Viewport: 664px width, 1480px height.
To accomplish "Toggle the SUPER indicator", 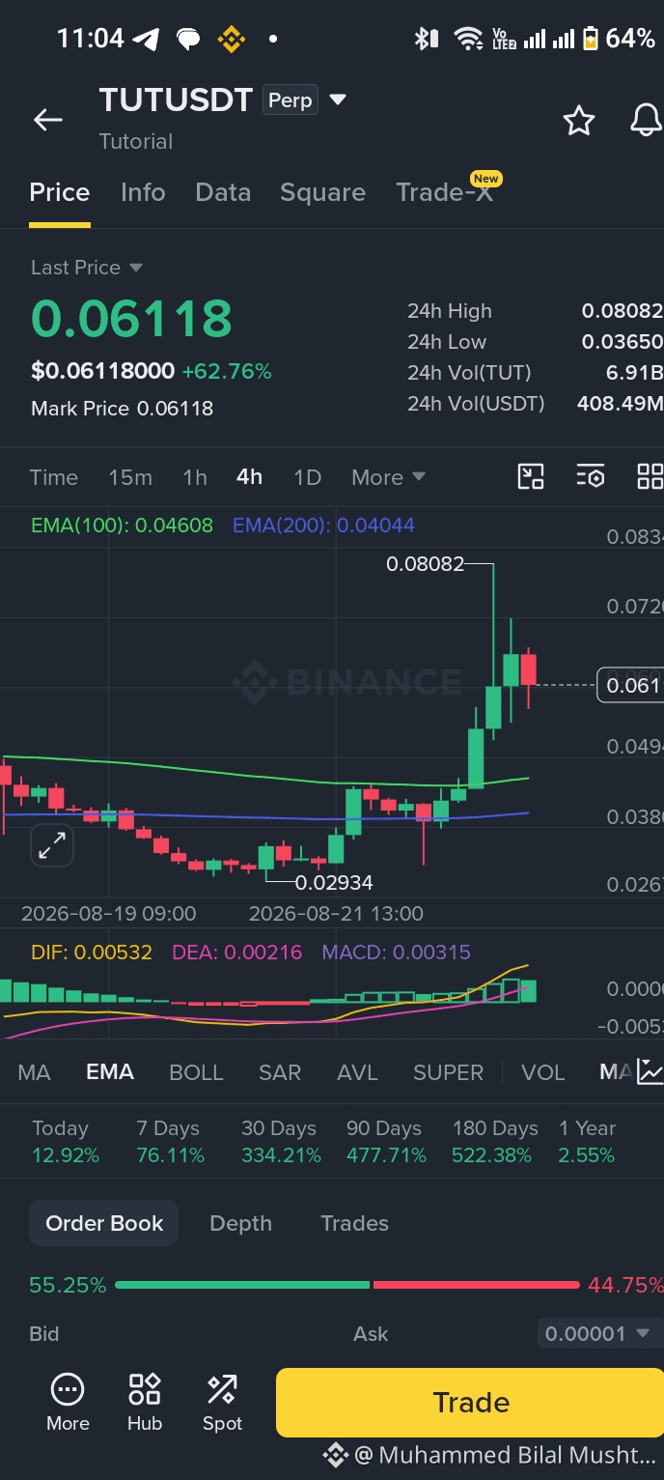I will [x=448, y=1072].
